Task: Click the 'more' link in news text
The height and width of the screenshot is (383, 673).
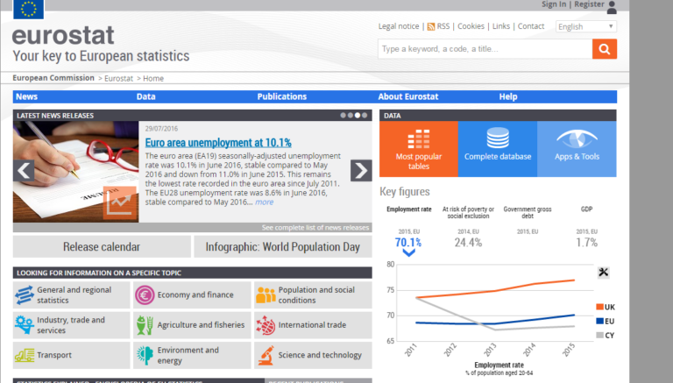Action: tap(264, 202)
